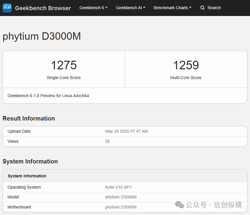Click the 1275 single-core score value

[x=64, y=65]
